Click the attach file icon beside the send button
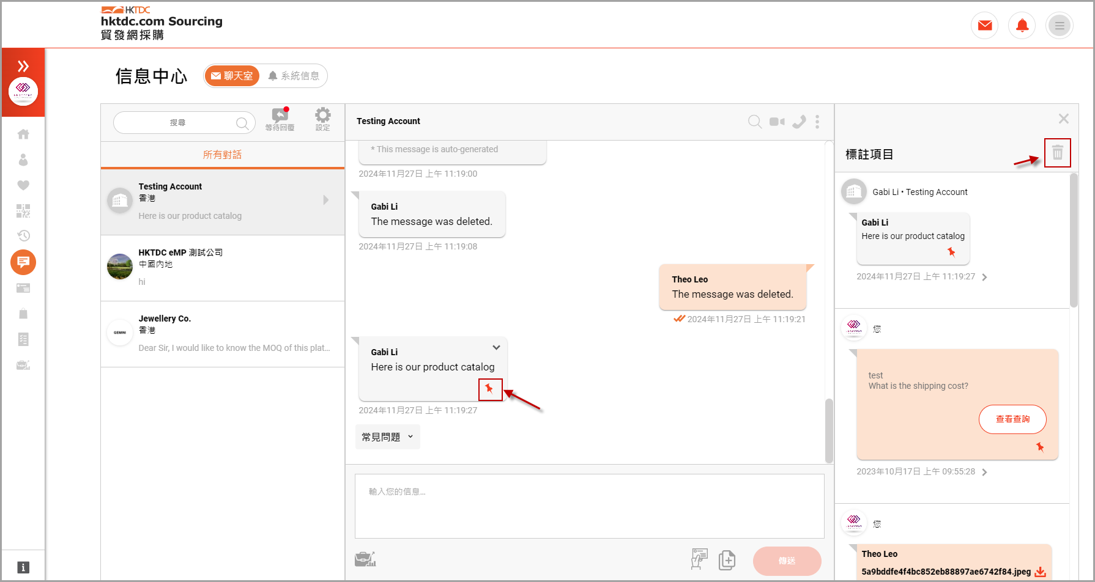The width and height of the screenshot is (1095, 582). (x=727, y=560)
